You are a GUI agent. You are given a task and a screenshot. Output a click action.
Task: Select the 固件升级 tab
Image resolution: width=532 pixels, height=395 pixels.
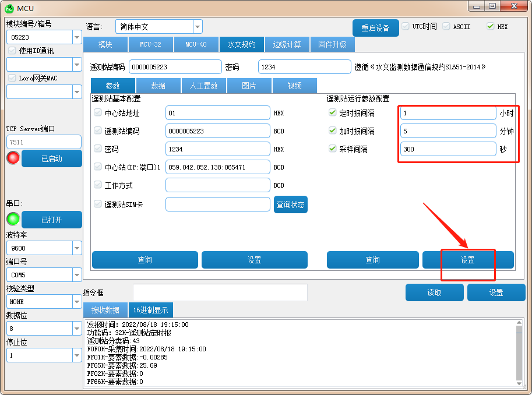click(332, 44)
